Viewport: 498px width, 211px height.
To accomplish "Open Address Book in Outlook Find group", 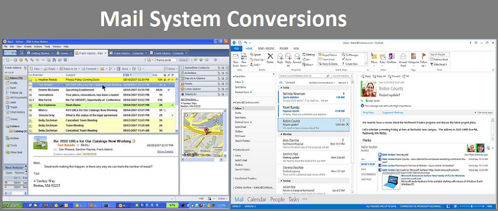I will click(439, 59).
